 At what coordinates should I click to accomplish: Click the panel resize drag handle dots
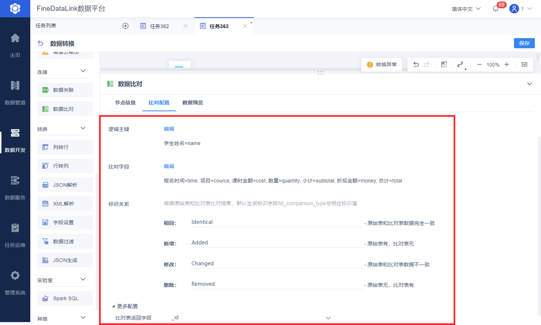(320, 73)
